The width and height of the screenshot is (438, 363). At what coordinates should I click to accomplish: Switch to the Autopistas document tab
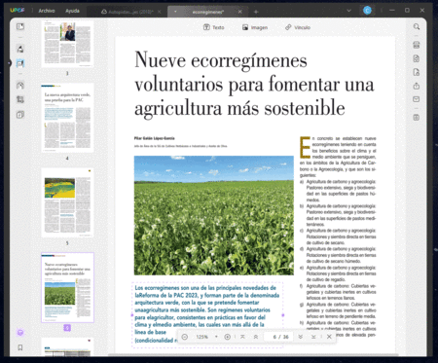(x=127, y=12)
